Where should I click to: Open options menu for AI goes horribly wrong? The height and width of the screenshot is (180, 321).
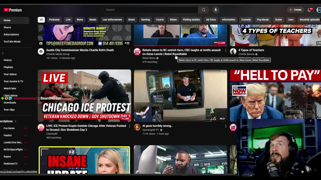pos(225,126)
